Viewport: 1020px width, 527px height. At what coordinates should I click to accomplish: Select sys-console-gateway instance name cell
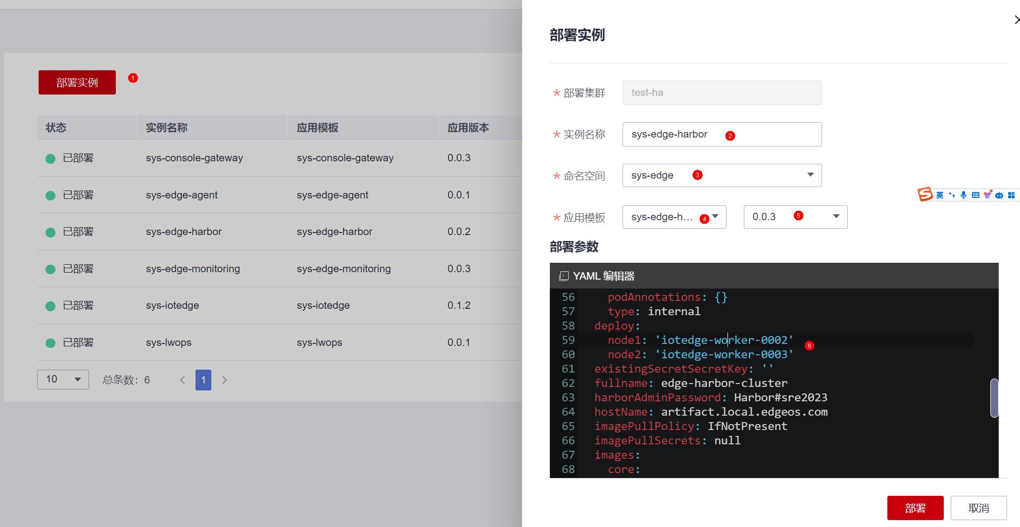coord(194,158)
